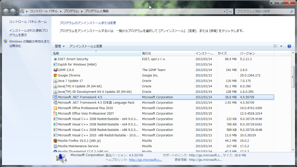Expand the arrow before コントロール パネル in the breadcrumb
Viewport: 297px width, 167px height.
coord(27,11)
